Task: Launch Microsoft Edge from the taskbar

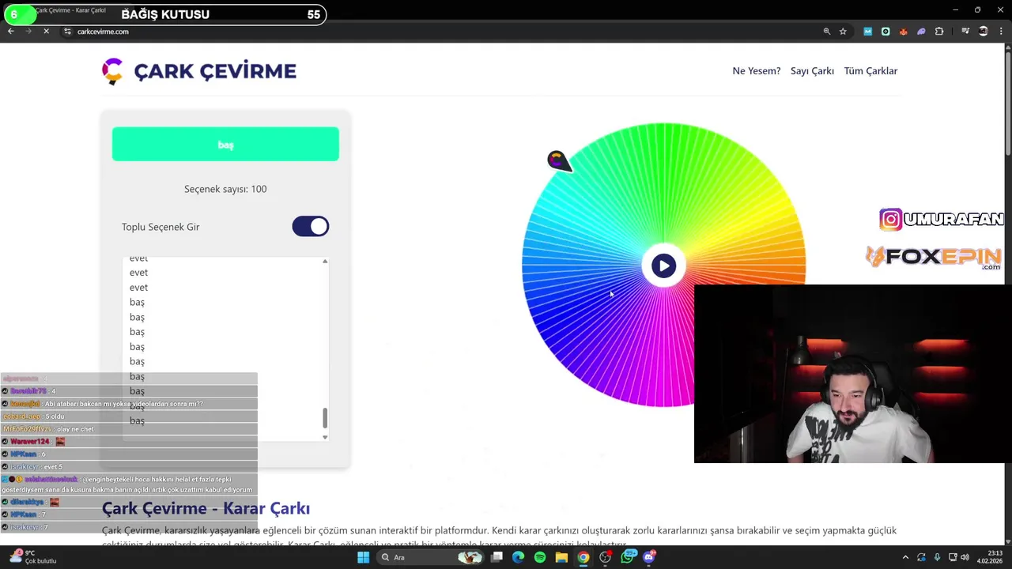Action: coord(518,557)
